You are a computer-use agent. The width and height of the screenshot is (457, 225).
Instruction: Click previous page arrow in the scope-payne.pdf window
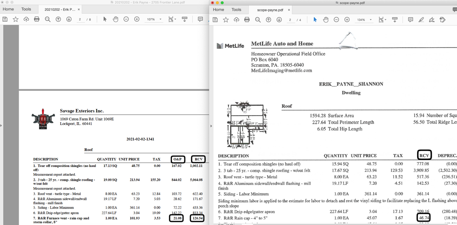pyautogui.click(x=268, y=19)
